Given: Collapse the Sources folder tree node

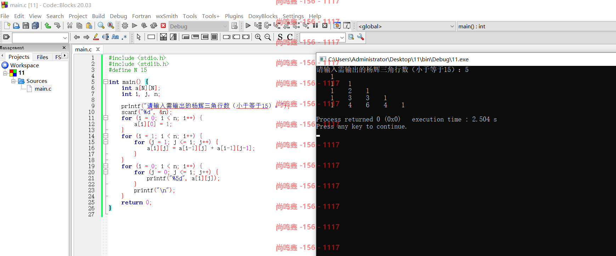Looking at the screenshot, I should (x=13, y=81).
